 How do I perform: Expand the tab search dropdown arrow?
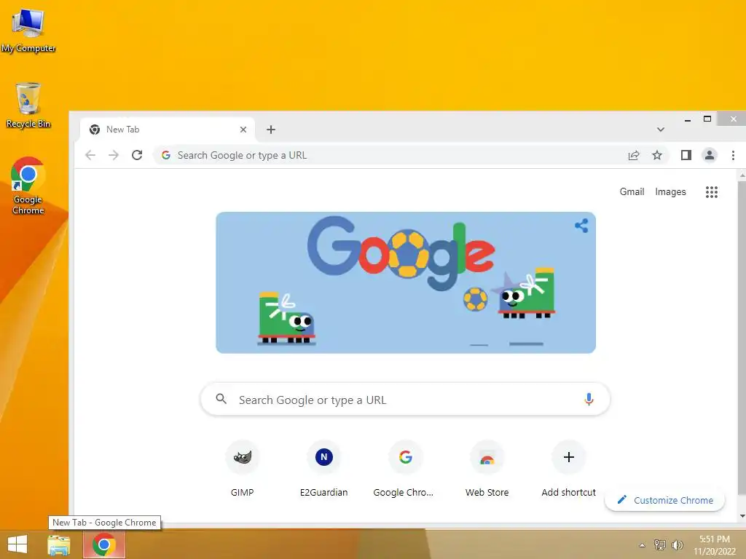pos(660,130)
